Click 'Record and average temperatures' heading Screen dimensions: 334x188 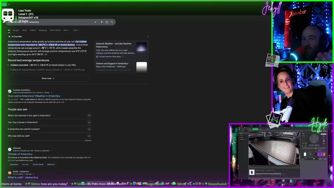(28, 60)
